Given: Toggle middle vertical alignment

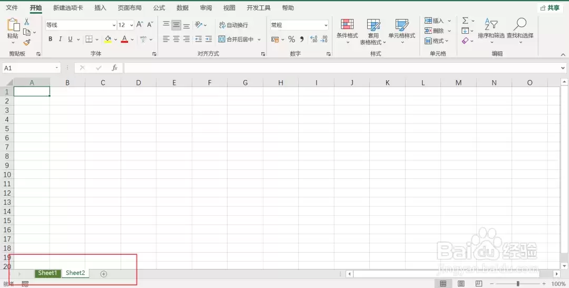Looking at the screenshot, I should coord(176,25).
